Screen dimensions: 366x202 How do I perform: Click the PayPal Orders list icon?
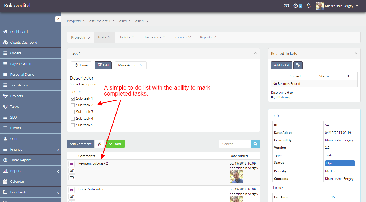pos(5,64)
